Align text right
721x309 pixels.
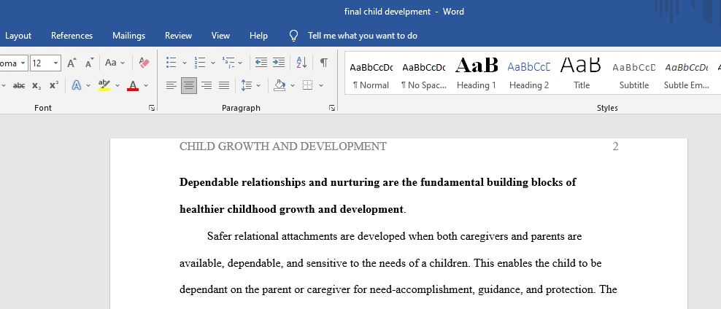(207, 85)
